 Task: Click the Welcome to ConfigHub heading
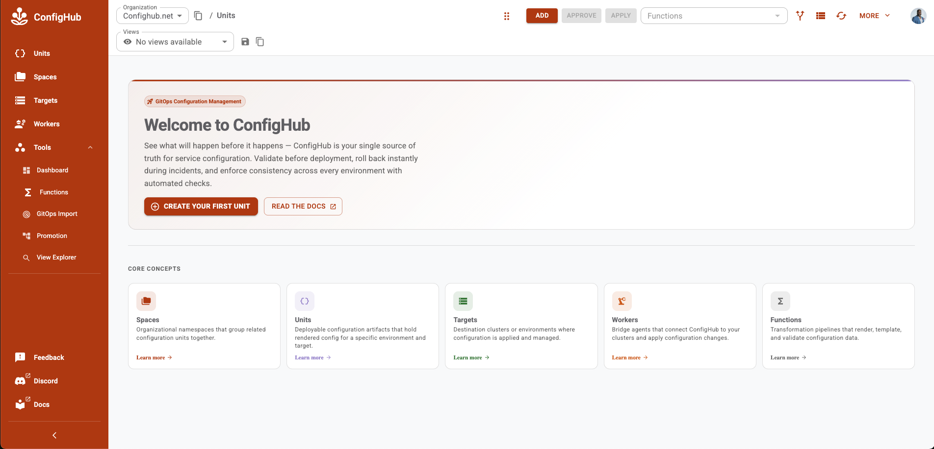point(227,125)
